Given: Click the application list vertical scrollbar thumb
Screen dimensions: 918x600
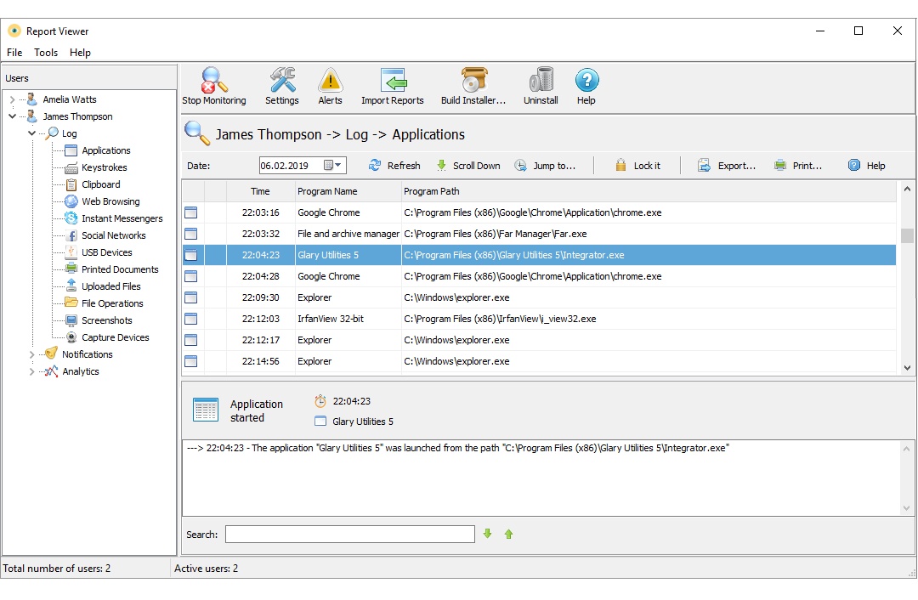Looking at the screenshot, I should click(x=907, y=235).
